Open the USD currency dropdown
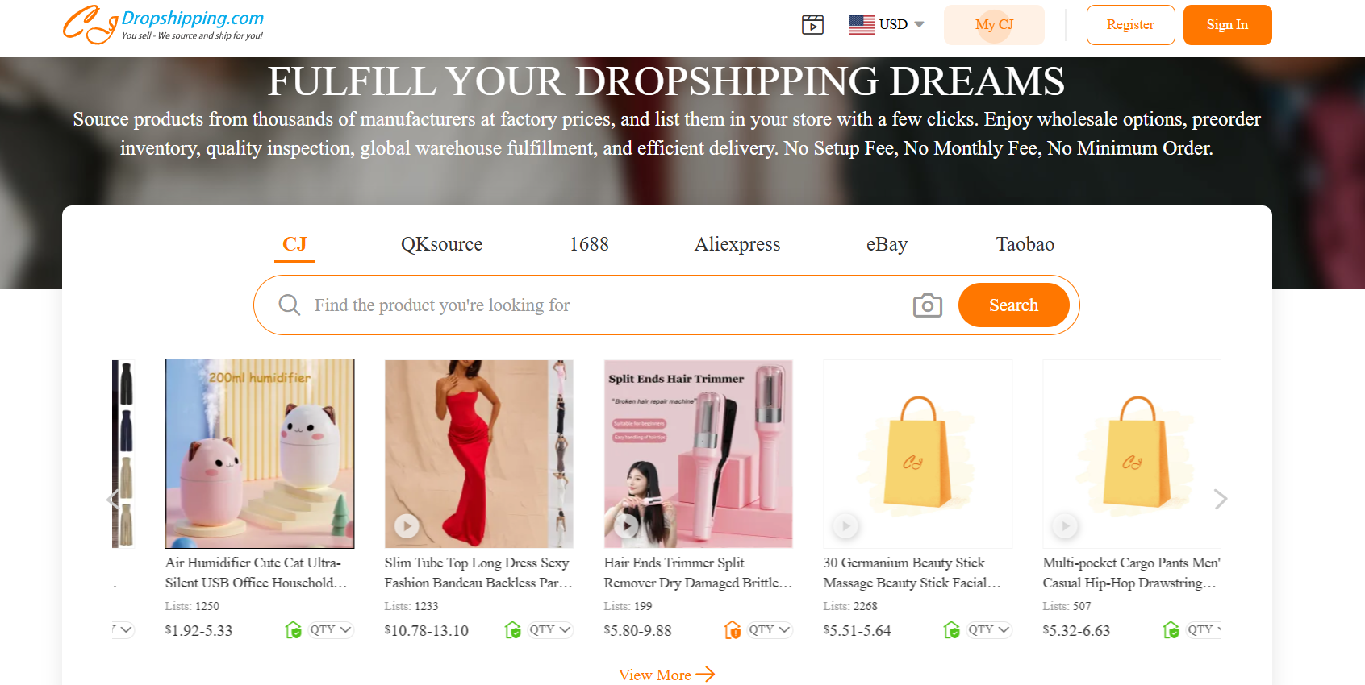This screenshot has height=685, width=1365. [886, 24]
